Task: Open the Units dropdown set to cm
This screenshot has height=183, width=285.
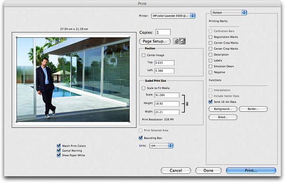Action: pos(161,146)
